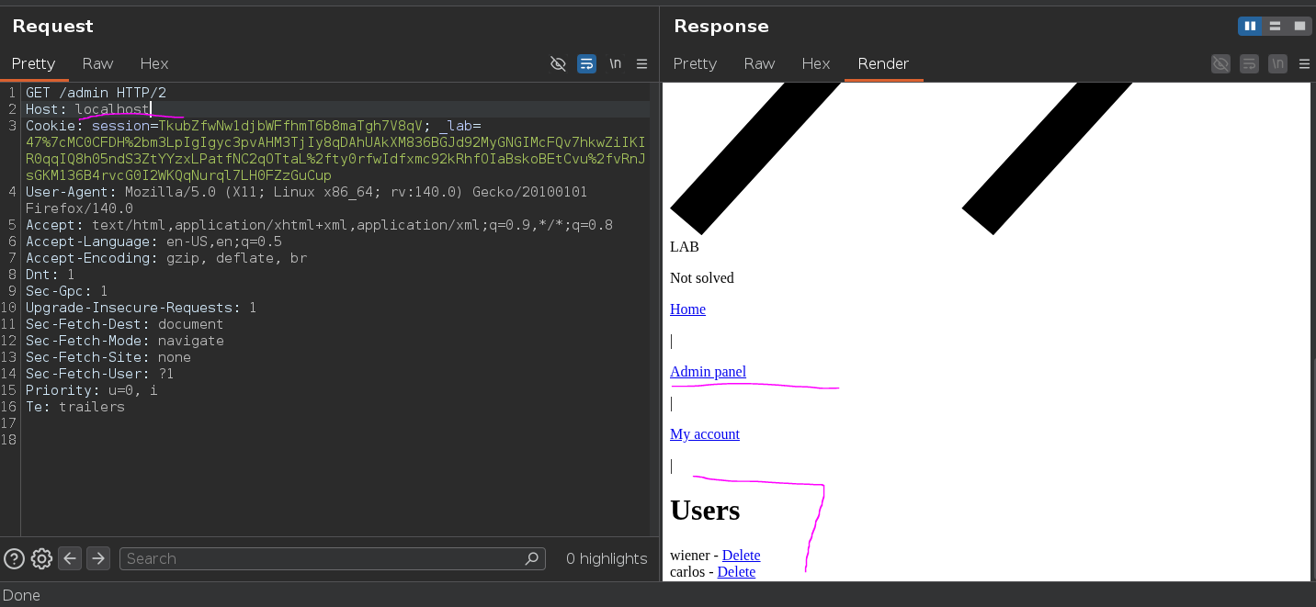
Task: Select combined tabbed layout icon
Action: pos(1299,26)
